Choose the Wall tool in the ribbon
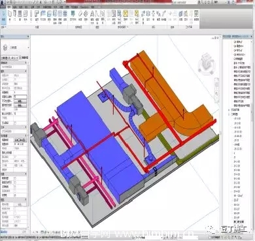255x241 pixels. click(x=10, y=16)
